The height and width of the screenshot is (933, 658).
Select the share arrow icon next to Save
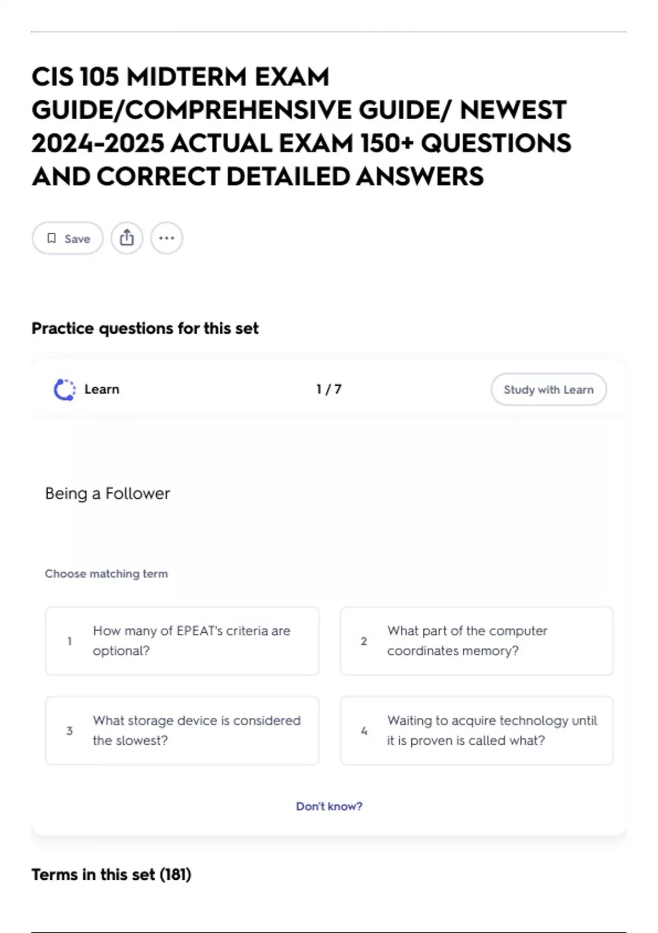tap(127, 237)
